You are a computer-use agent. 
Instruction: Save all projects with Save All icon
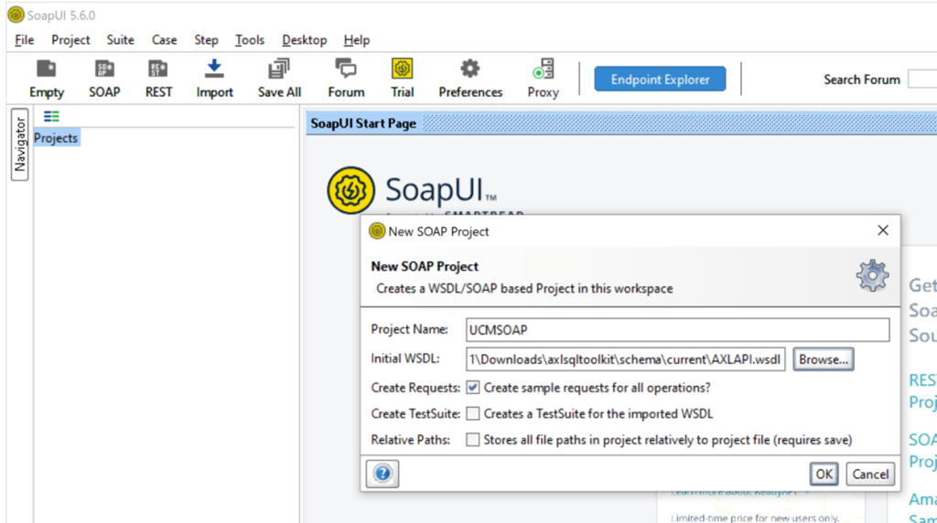point(279,79)
